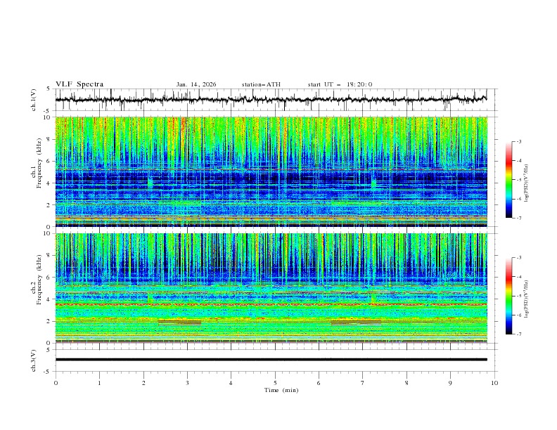Screen dimensions: 557x430
Task: Click the "ch.1(V)" waveform axis label
Action: click(x=34, y=100)
